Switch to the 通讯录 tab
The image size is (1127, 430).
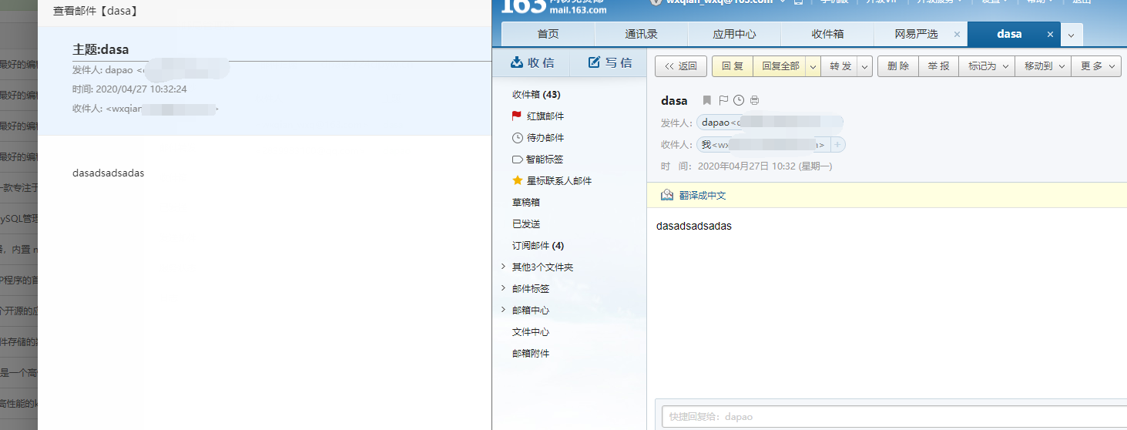[641, 34]
